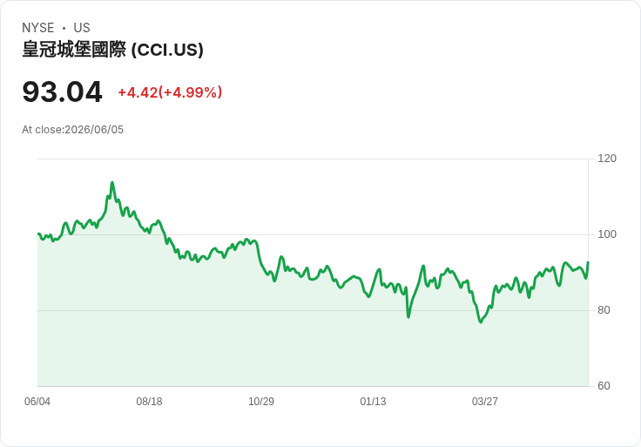The height and width of the screenshot is (447, 641).
Task: Click the At close 2026/06/05 timestamp
Action: (73, 130)
